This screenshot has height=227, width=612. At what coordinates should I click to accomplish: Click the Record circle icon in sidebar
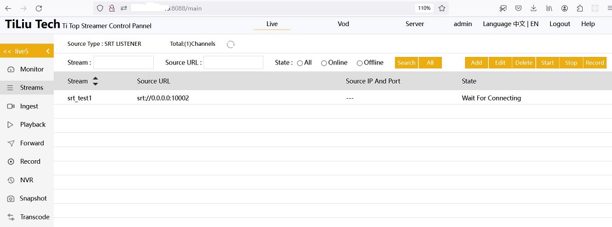[x=11, y=162]
